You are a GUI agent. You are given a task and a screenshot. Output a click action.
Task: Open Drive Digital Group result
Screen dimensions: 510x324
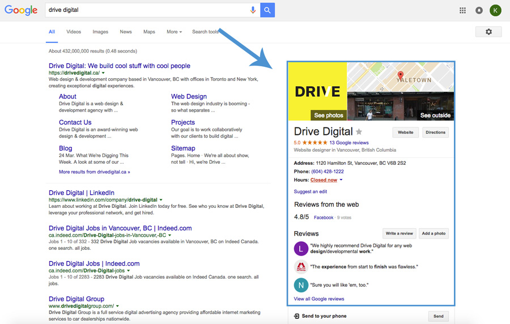pos(76,299)
